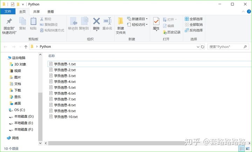
Task: Click the Copy icon in the ribbon
Action: pyautogui.click(x=22, y=21)
